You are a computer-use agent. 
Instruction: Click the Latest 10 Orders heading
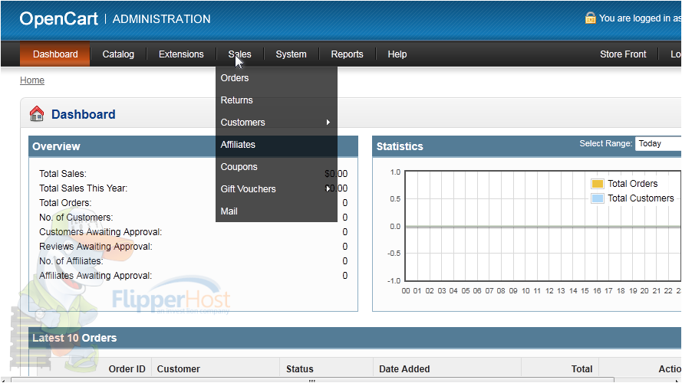74,338
